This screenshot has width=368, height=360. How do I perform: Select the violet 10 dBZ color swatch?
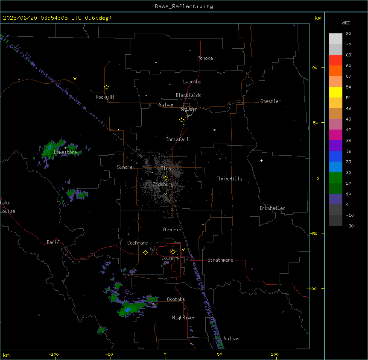pos(336,199)
